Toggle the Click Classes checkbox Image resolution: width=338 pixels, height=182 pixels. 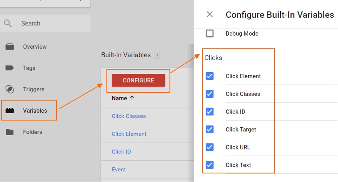(x=209, y=94)
